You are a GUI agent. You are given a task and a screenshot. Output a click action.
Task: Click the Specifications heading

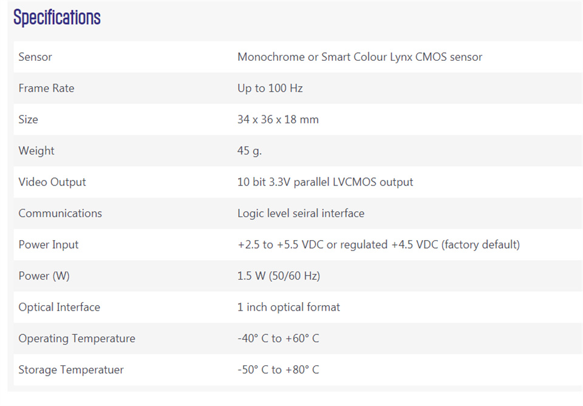tap(57, 17)
